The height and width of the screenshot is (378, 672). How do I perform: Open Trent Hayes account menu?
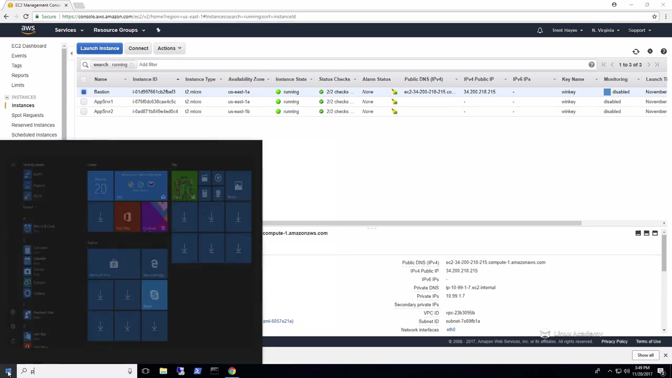tap(567, 30)
